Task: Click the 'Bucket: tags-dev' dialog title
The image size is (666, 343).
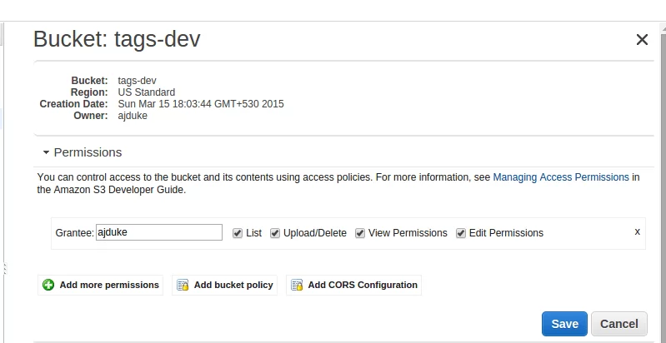Action: pyautogui.click(x=117, y=39)
